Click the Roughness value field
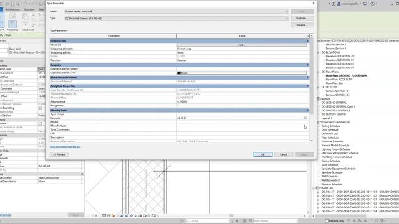 242,105
